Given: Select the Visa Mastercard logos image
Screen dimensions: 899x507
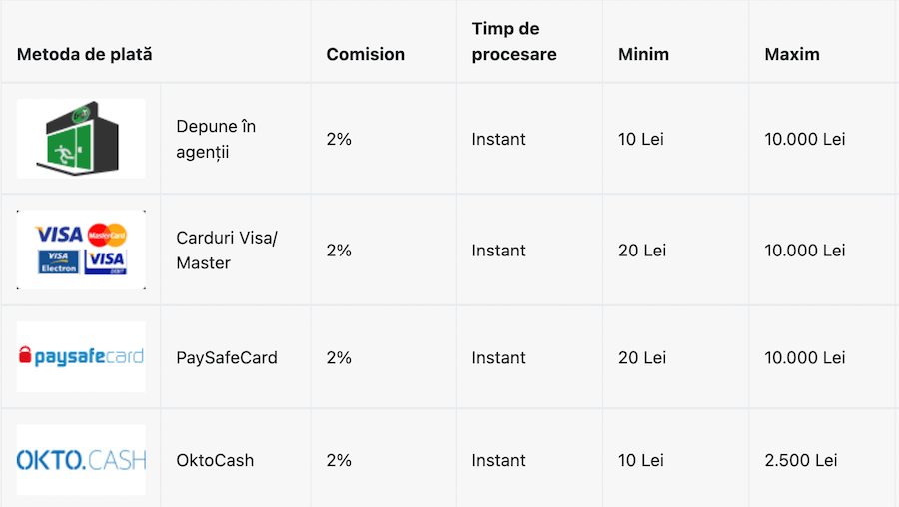Looking at the screenshot, I should click(x=81, y=250).
